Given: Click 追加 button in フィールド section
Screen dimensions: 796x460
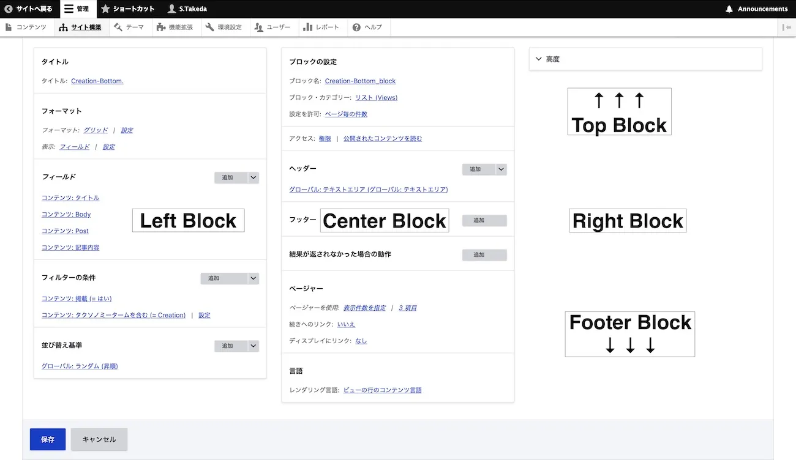Looking at the screenshot, I should point(231,177).
